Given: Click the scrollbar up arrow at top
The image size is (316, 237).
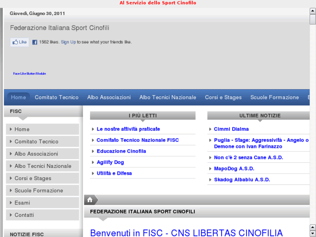Looking at the screenshot, I should [313, 11].
